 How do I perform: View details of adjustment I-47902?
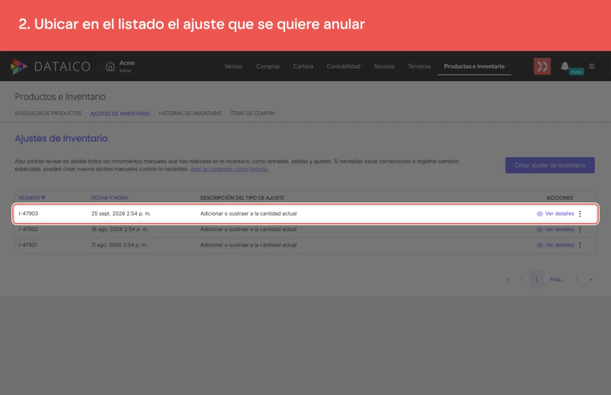pos(555,230)
